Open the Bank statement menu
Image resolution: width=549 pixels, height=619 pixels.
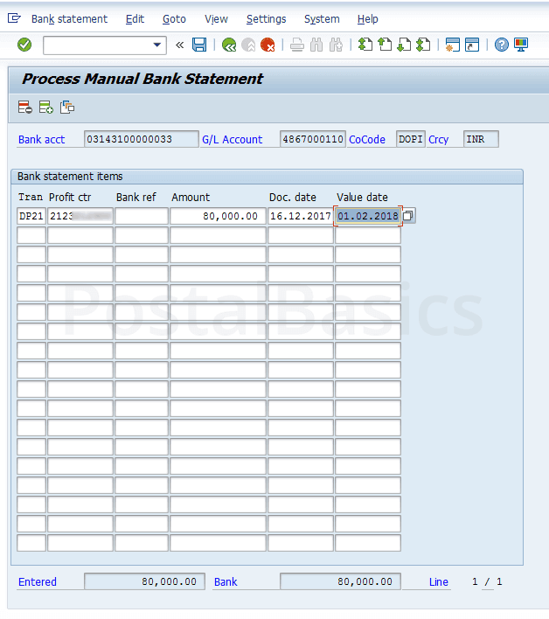[69, 18]
